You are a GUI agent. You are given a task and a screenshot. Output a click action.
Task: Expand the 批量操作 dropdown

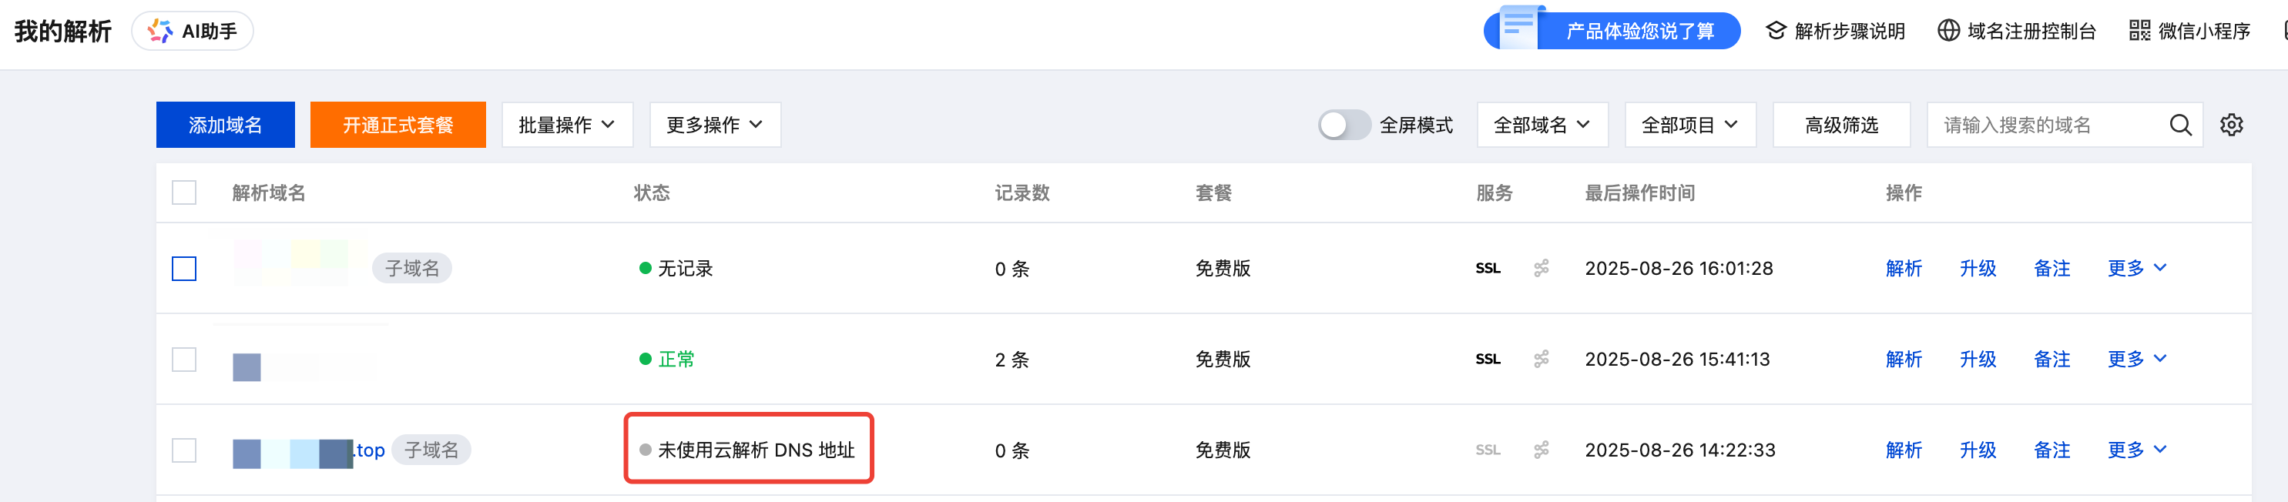[567, 125]
